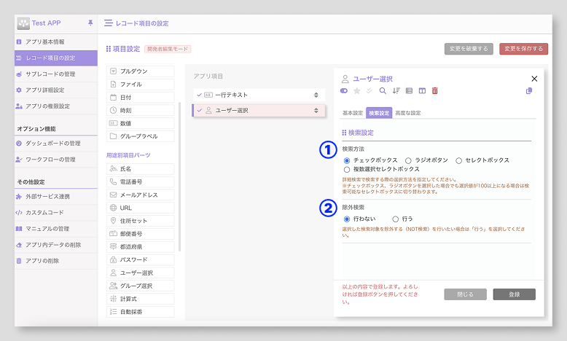Click the パスワード field part
This screenshot has height=341, width=567.
141,260
